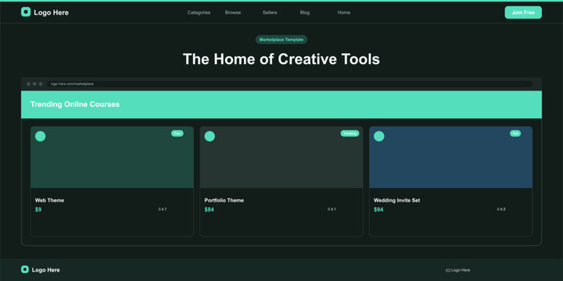Screen dimensions: 563x281
Task: Open the Portfolio Theme preview image
Action: (281, 157)
